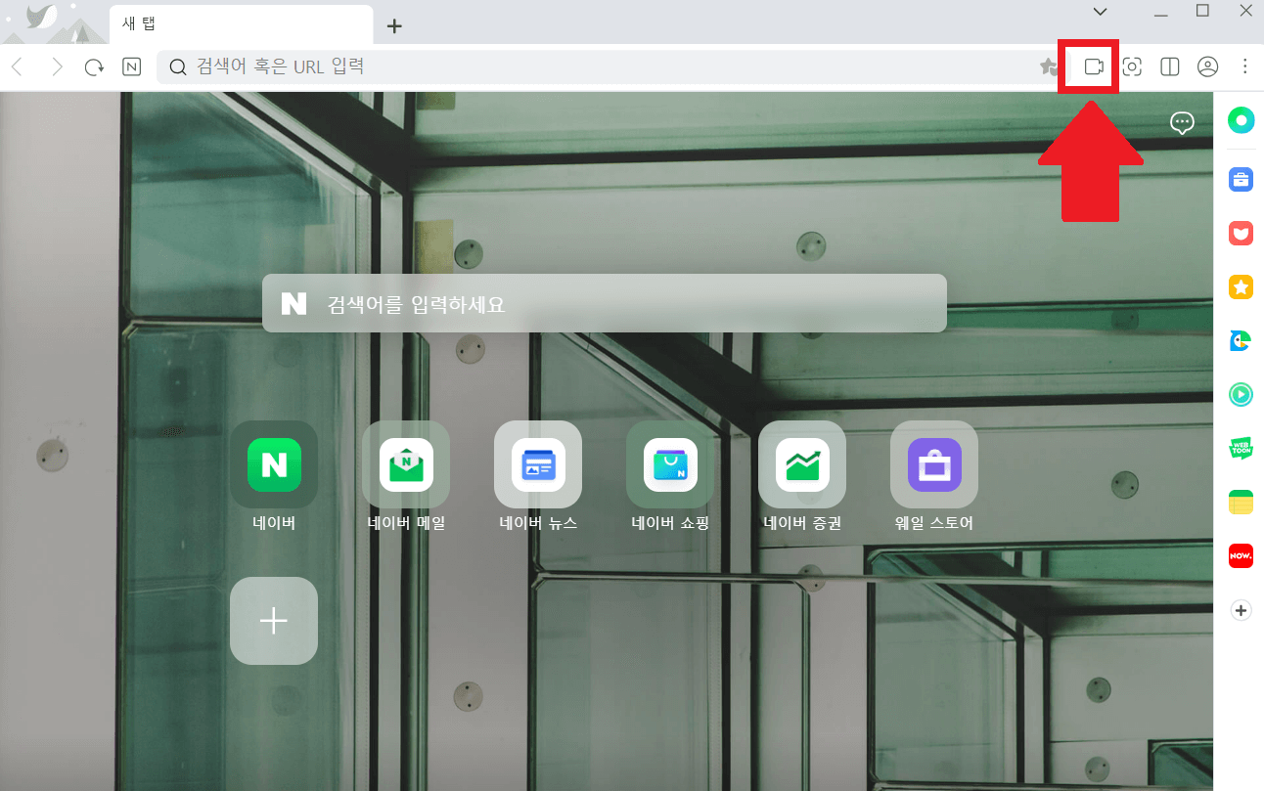Toggle the split view (dual tab) icon
Image resolution: width=1264 pixels, height=791 pixels.
click(x=1169, y=66)
